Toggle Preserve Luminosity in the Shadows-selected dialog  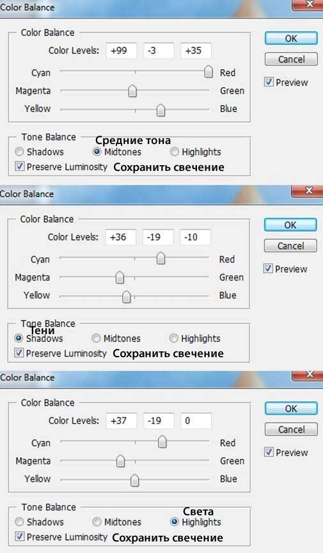19,353
